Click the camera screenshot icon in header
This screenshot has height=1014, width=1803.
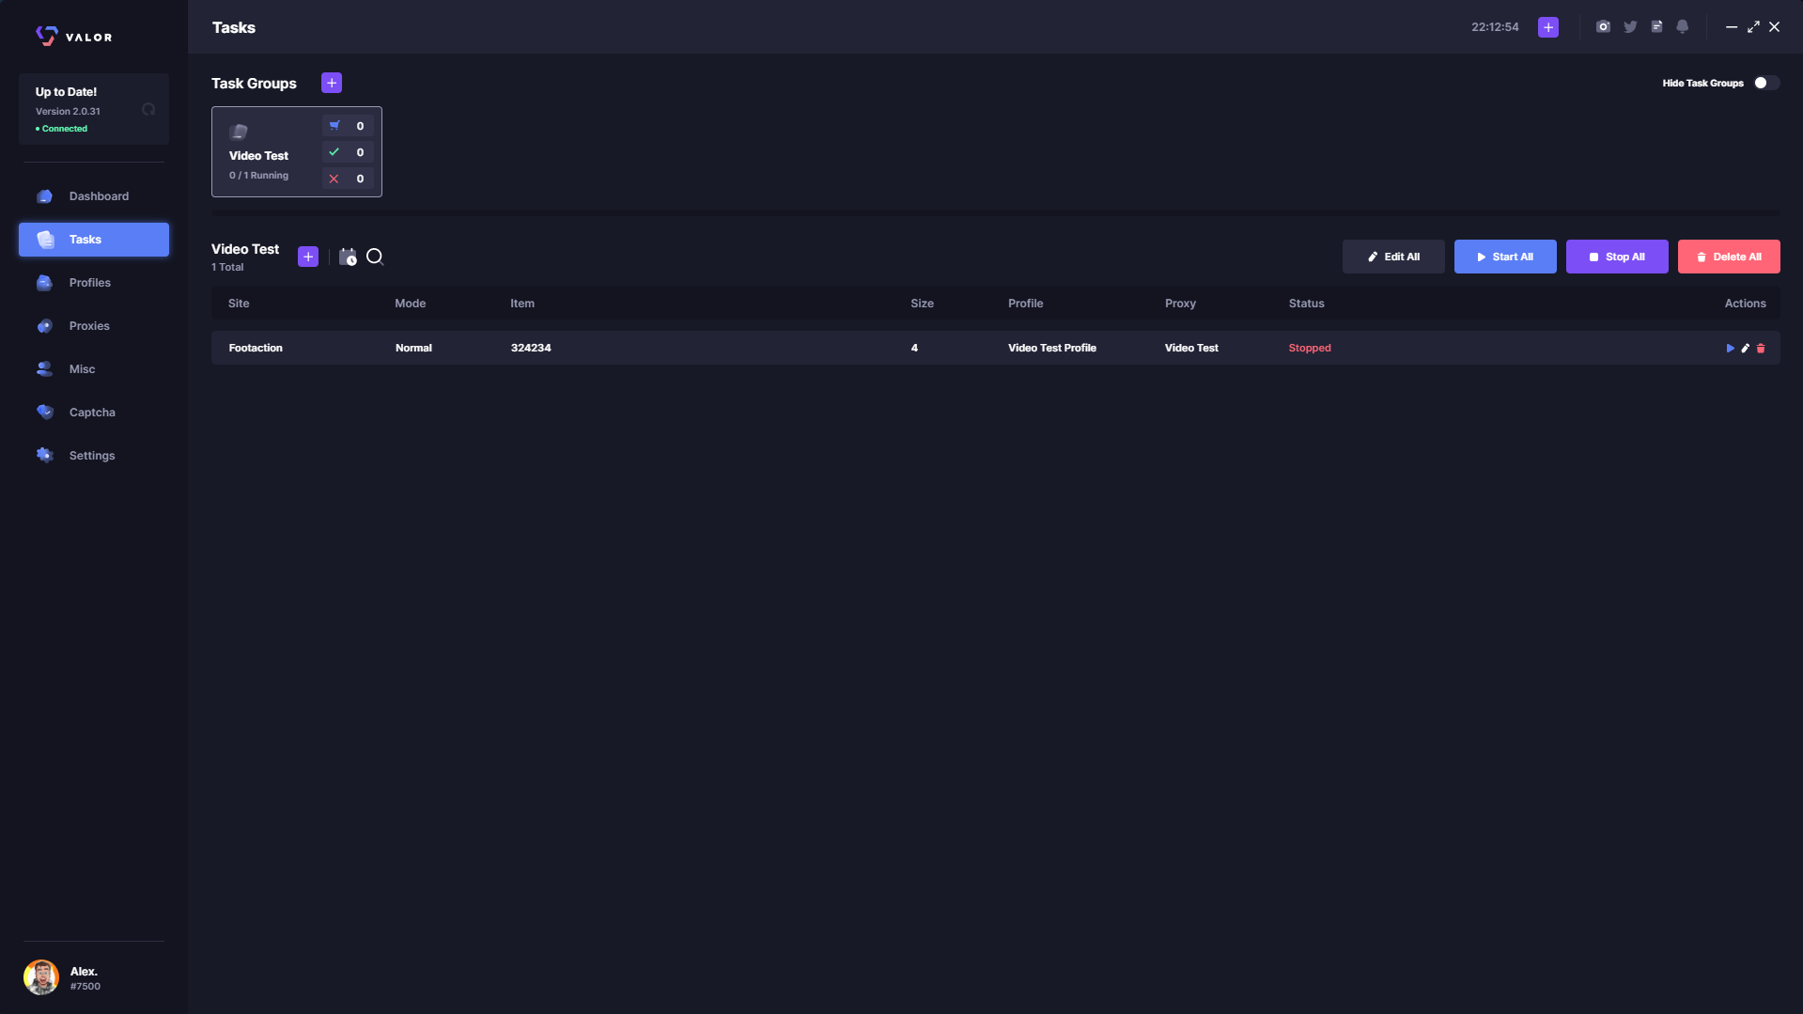[x=1603, y=27]
